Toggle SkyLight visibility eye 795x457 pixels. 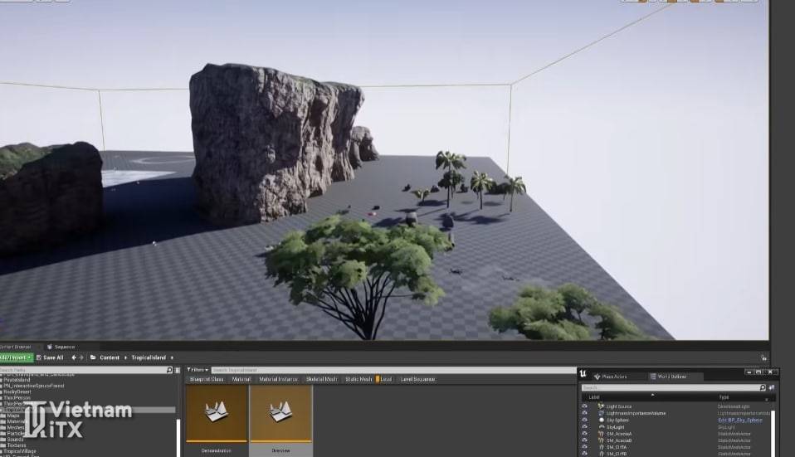point(584,427)
